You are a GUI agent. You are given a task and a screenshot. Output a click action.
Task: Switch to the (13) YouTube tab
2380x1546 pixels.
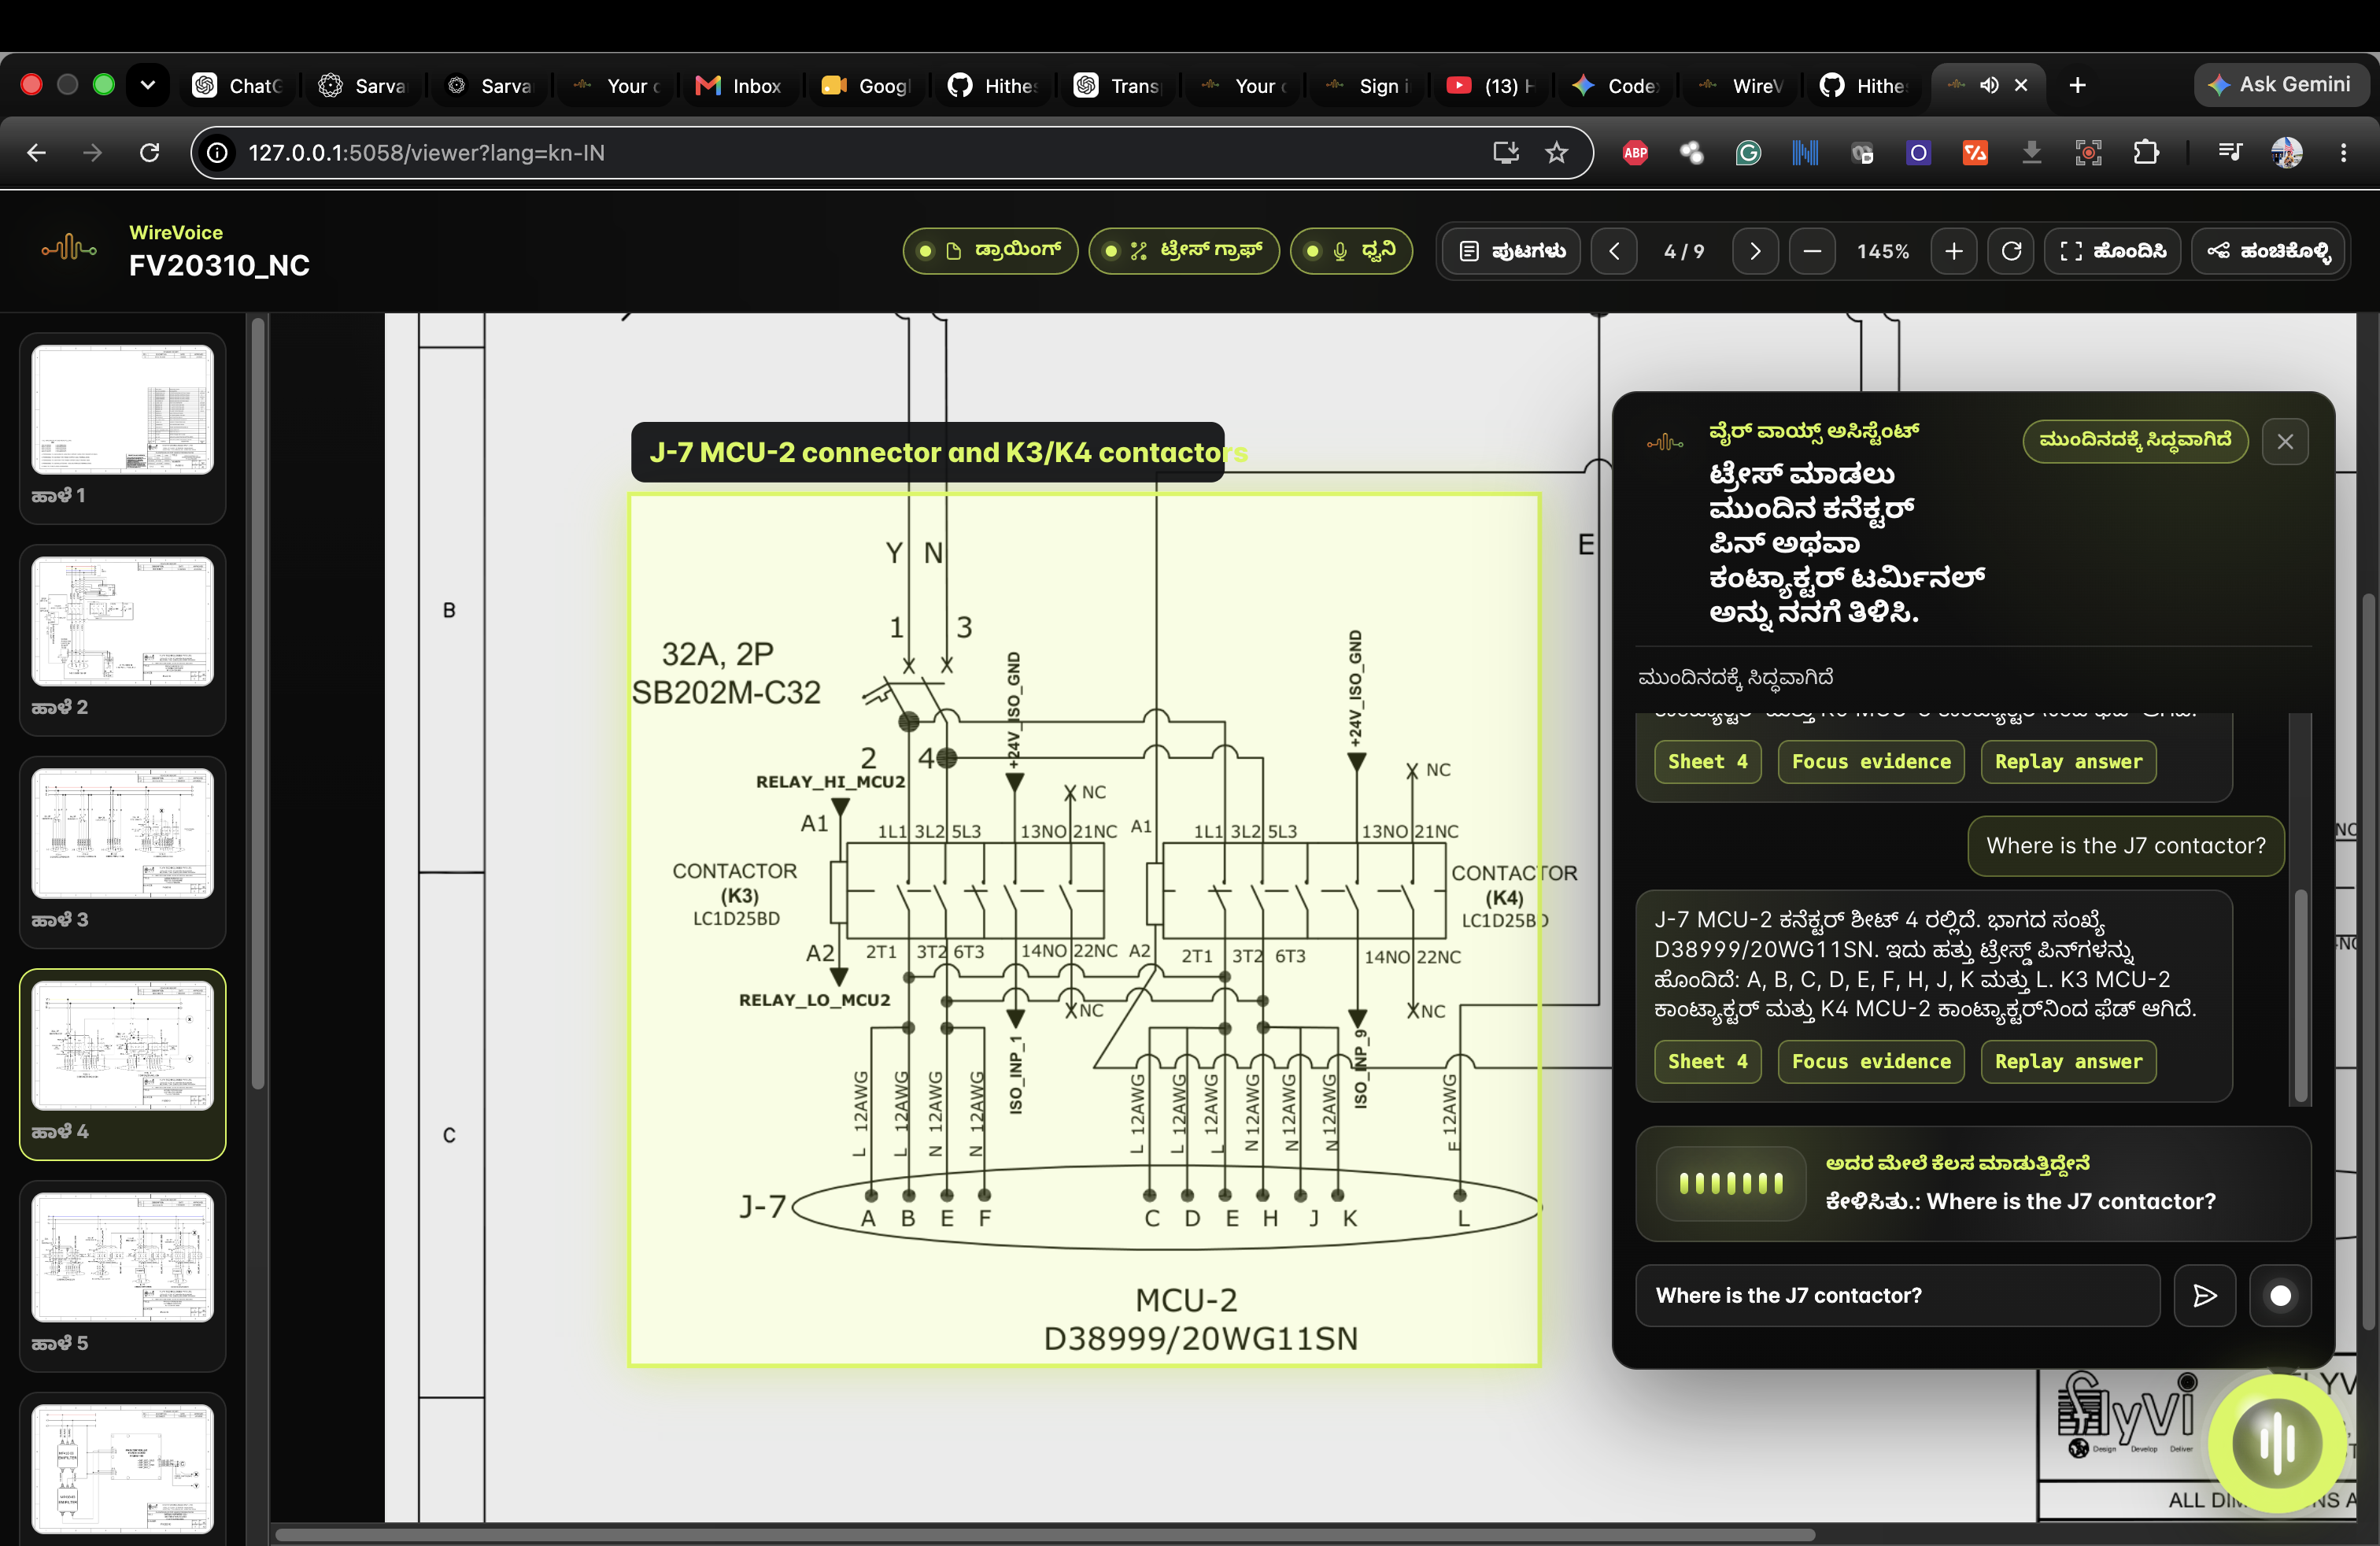click(1491, 86)
